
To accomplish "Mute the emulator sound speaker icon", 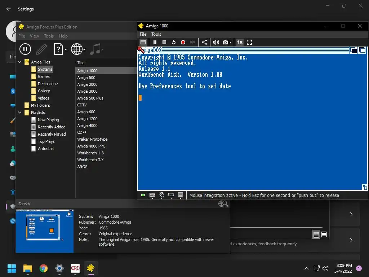I will [216, 42].
